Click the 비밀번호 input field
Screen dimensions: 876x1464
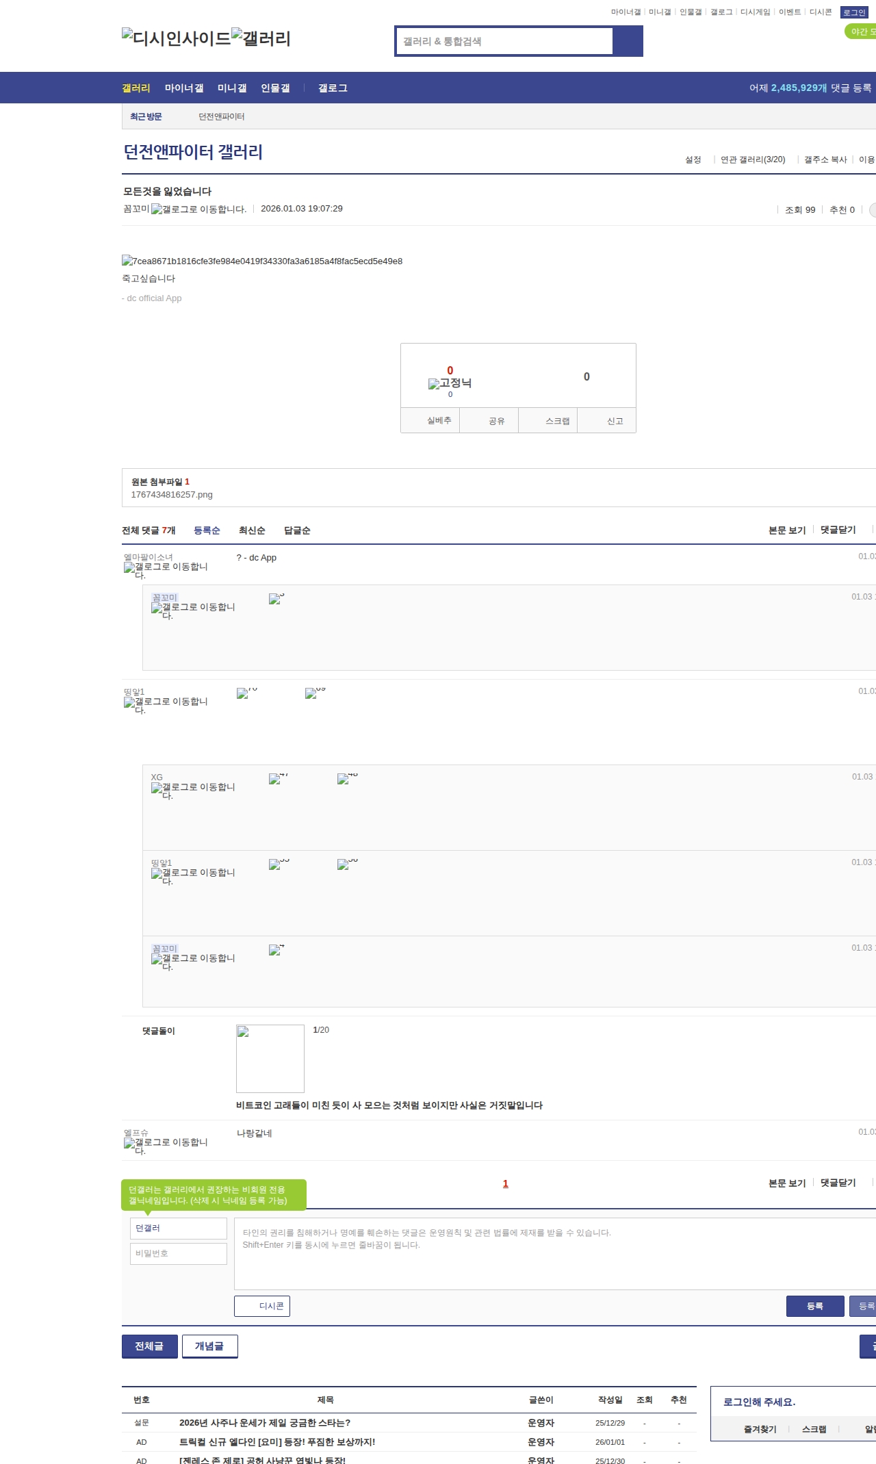coord(179,1253)
